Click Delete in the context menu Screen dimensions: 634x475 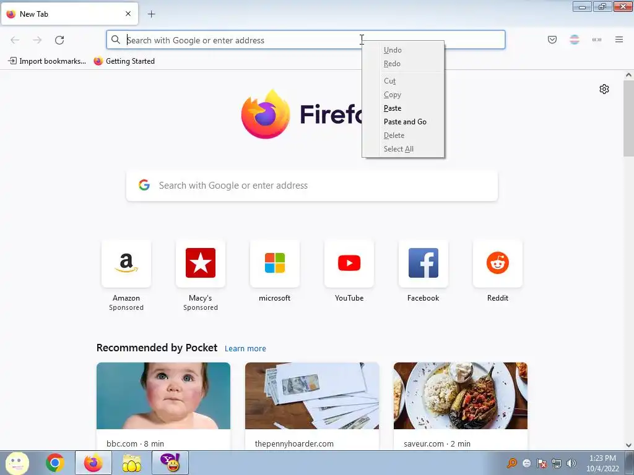(x=394, y=135)
